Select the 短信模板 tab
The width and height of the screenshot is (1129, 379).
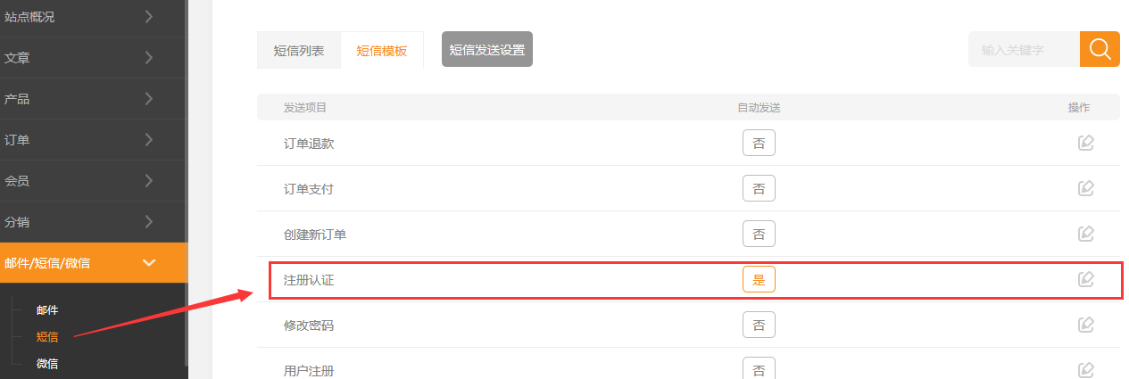coord(382,51)
